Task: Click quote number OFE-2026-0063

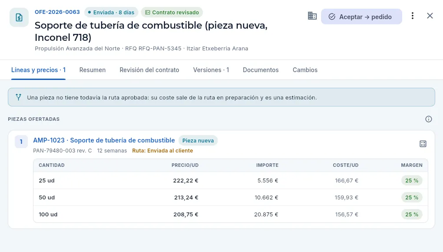Action: (57, 12)
